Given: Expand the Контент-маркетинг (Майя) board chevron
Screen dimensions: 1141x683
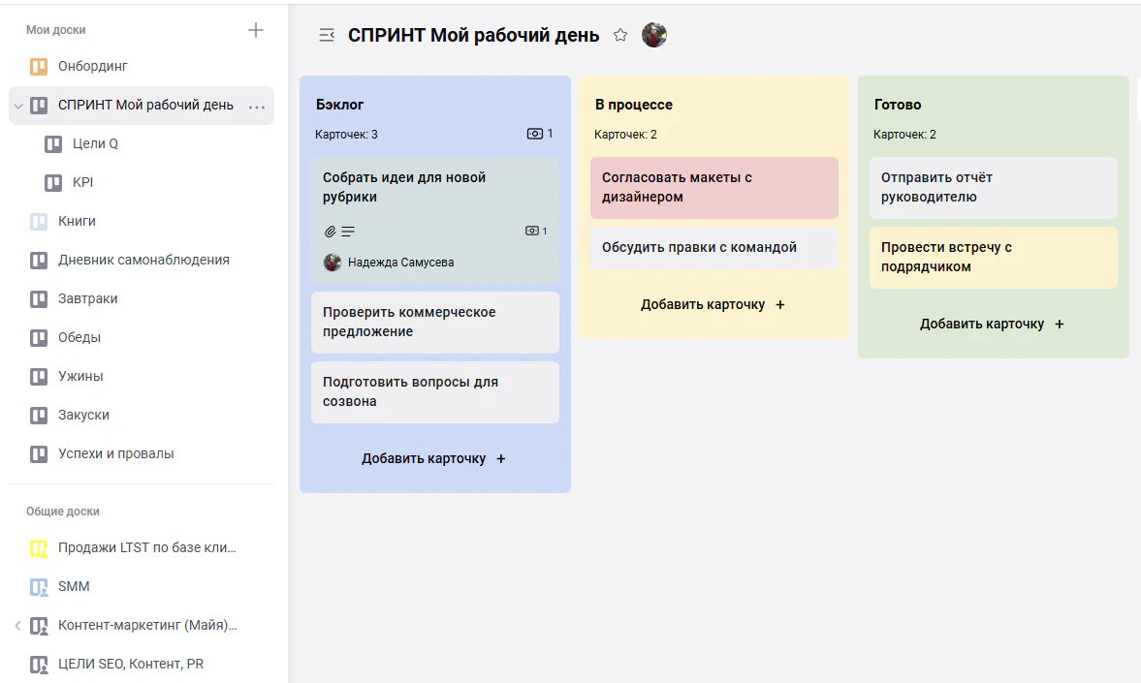Looking at the screenshot, I should click(17, 626).
